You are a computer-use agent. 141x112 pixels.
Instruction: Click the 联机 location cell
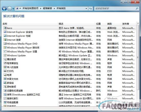click(x=98, y=91)
